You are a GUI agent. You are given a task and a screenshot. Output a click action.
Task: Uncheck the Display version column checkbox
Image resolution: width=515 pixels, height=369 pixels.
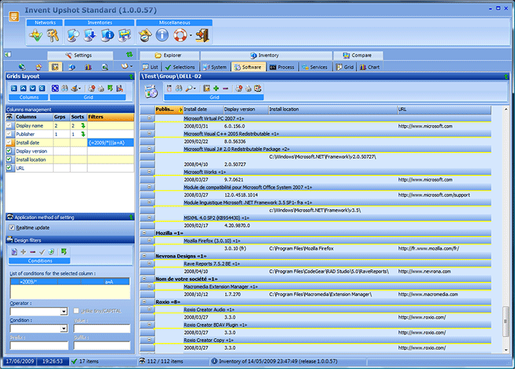pyautogui.click(x=9, y=150)
